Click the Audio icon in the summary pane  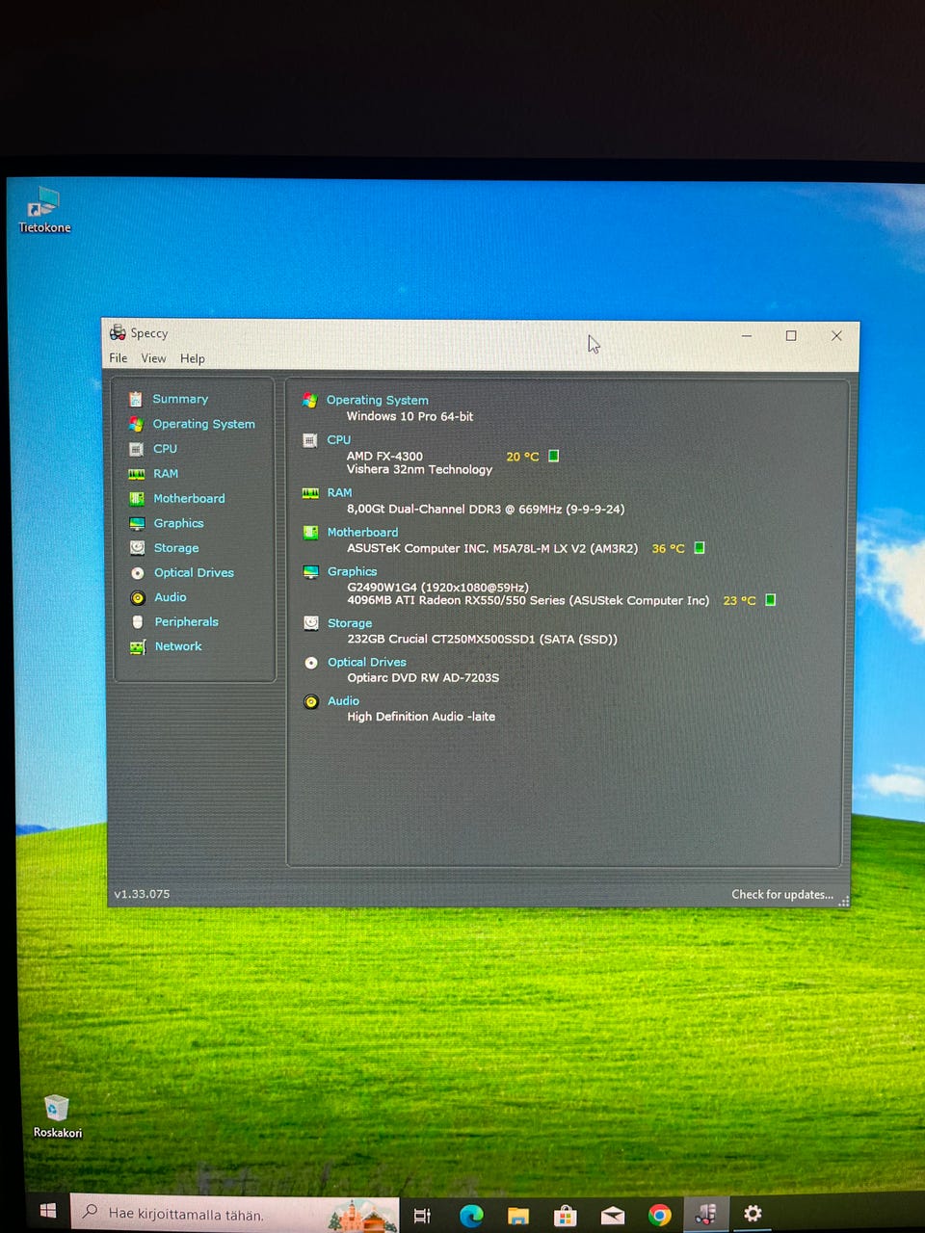pyautogui.click(x=311, y=701)
